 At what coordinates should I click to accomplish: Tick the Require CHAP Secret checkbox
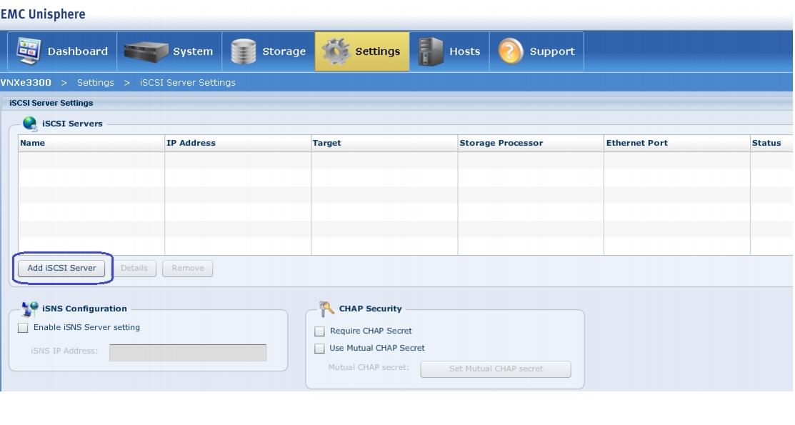319,331
